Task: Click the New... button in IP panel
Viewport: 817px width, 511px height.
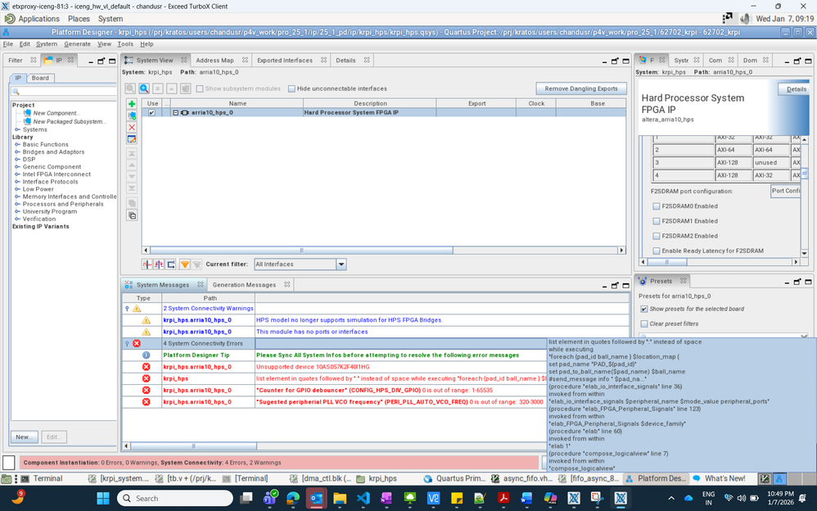Action: [24, 437]
